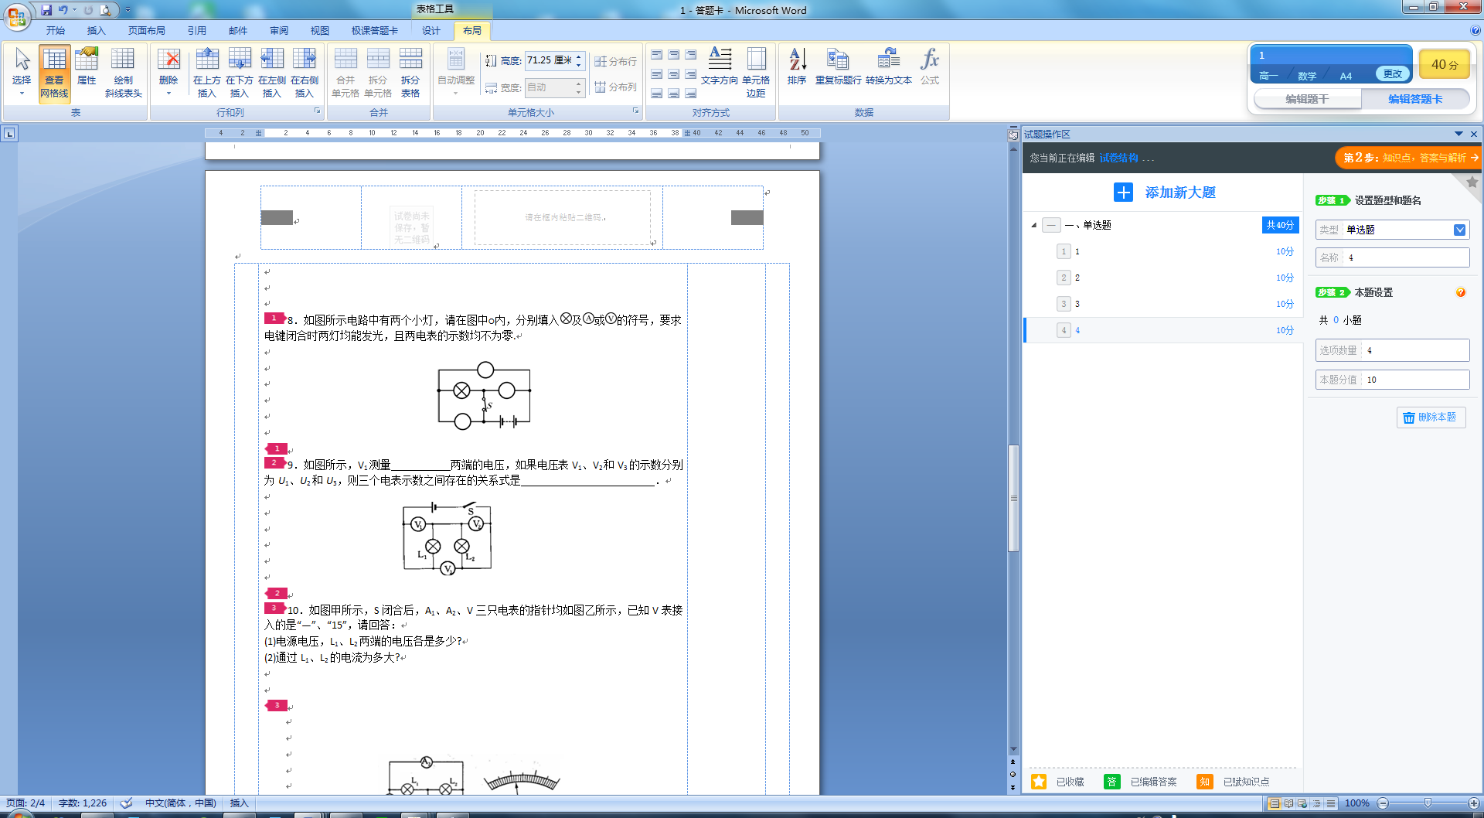Screen dimensions: 1484x818
Task: Zoom in using plus button
Action: [1474, 803]
